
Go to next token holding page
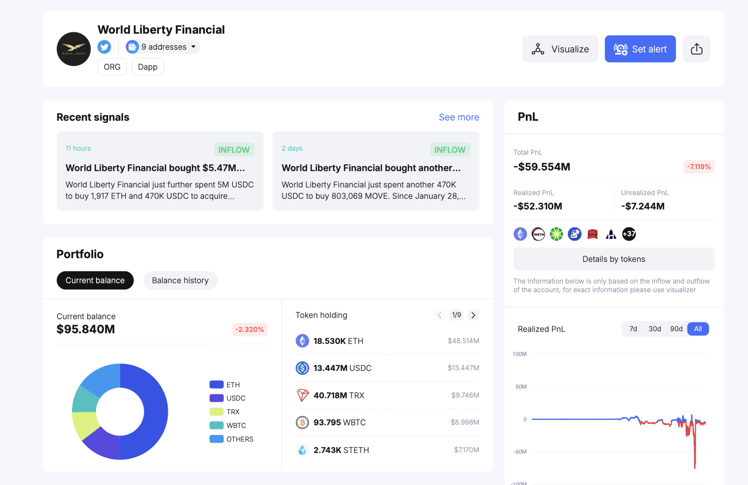[x=473, y=315]
